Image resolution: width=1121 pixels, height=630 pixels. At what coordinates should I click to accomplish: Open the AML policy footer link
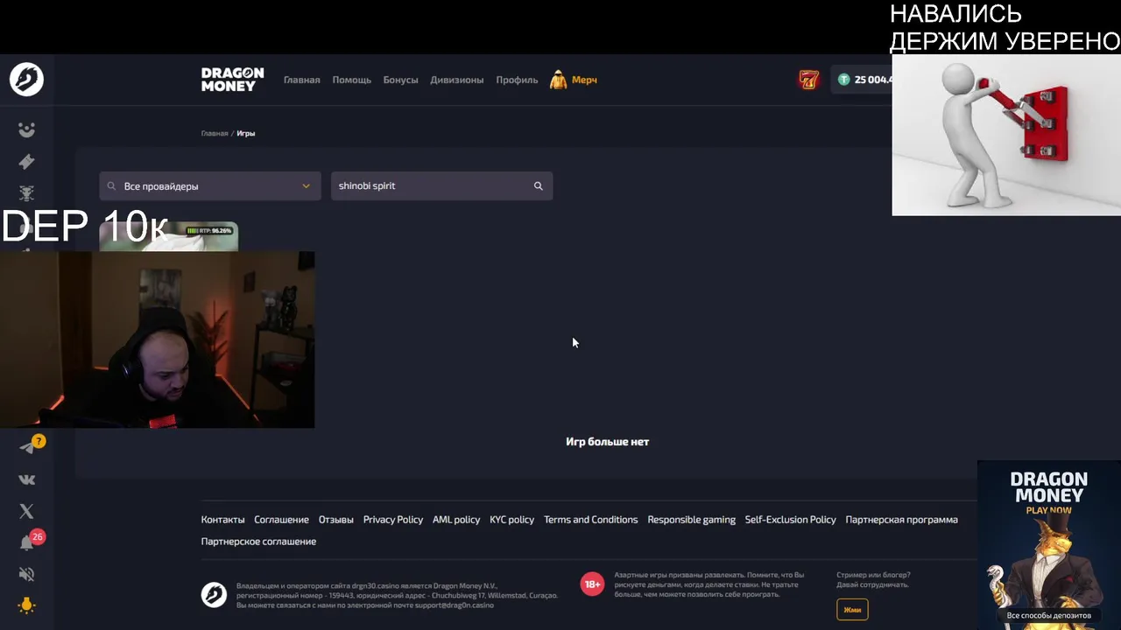pos(456,520)
